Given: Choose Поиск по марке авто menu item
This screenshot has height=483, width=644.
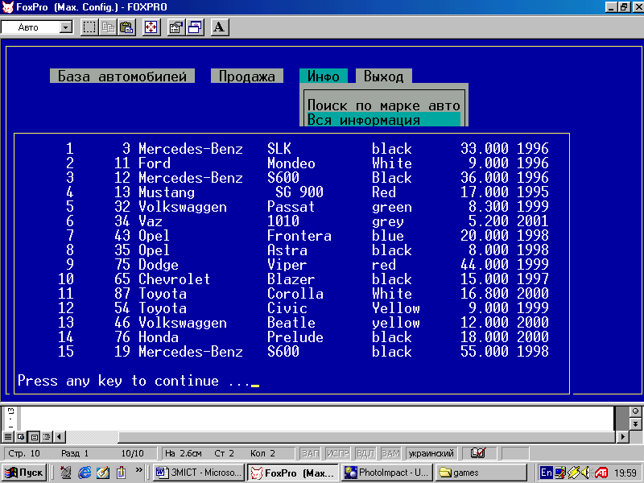Looking at the screenshot, I should pos(384,105).
